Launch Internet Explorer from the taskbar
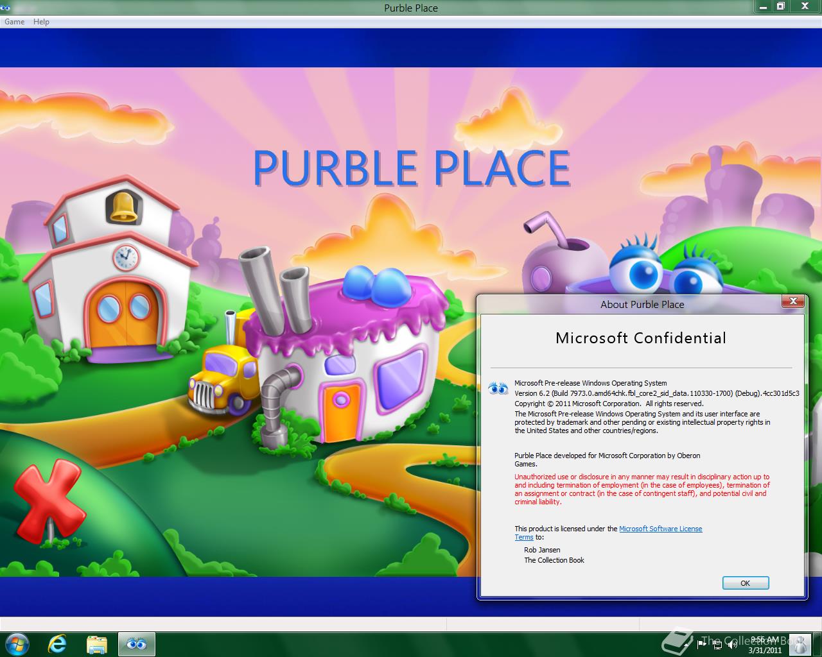The height and width of the screenshot is (657, 822). click(x=57, y=644)
